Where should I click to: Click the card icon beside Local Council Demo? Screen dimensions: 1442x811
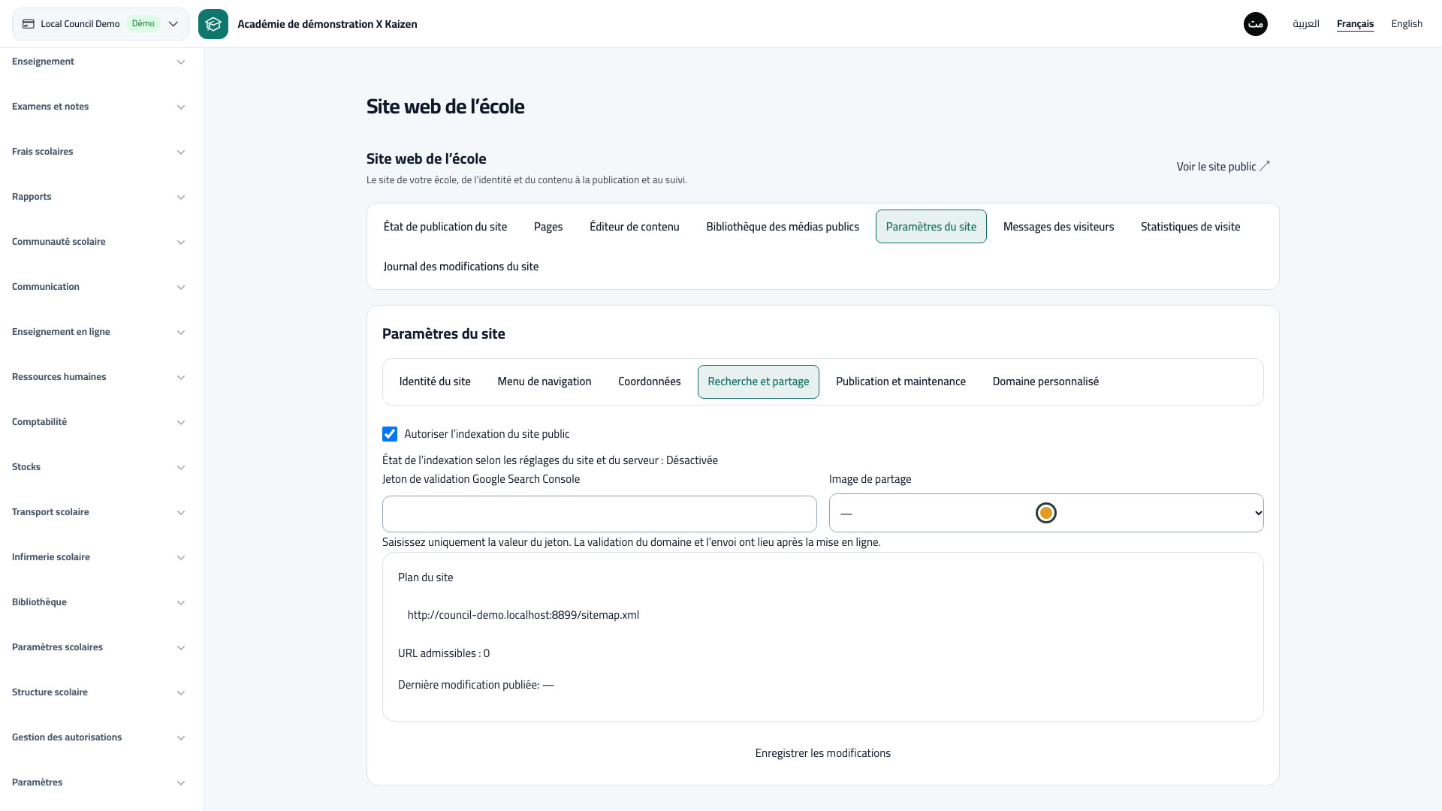point(29,24)
